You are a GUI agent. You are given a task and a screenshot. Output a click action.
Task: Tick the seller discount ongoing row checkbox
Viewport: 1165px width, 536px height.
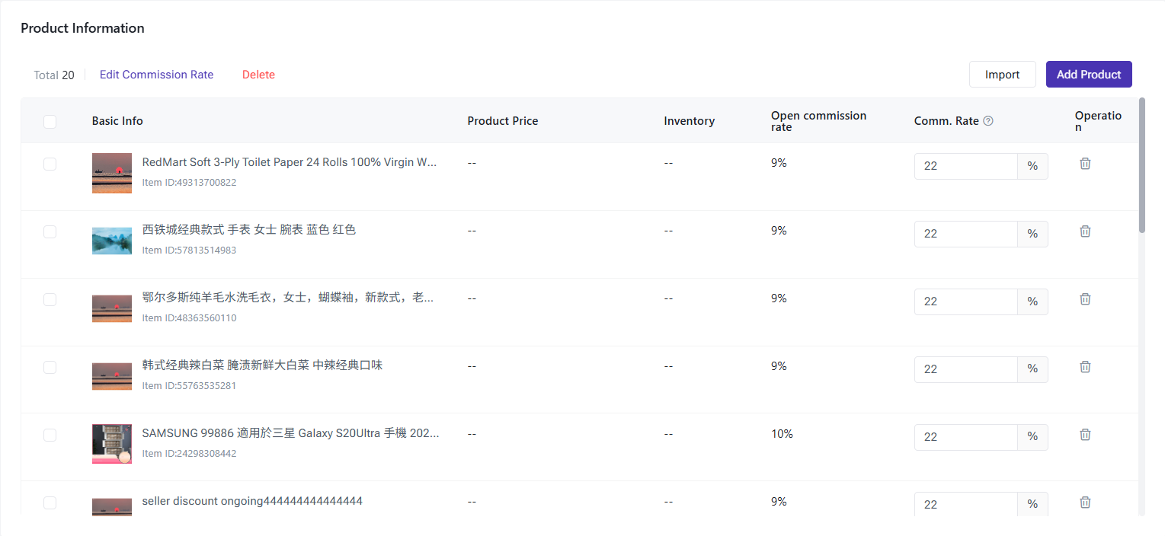[50, 502]
